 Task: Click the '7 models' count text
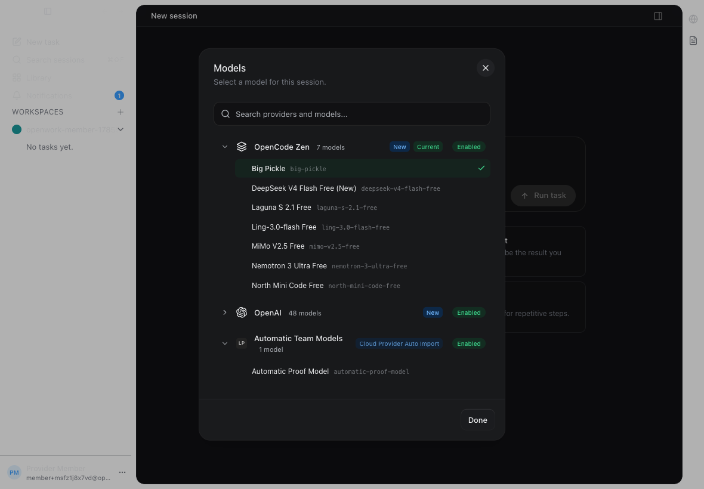point(331,147)
